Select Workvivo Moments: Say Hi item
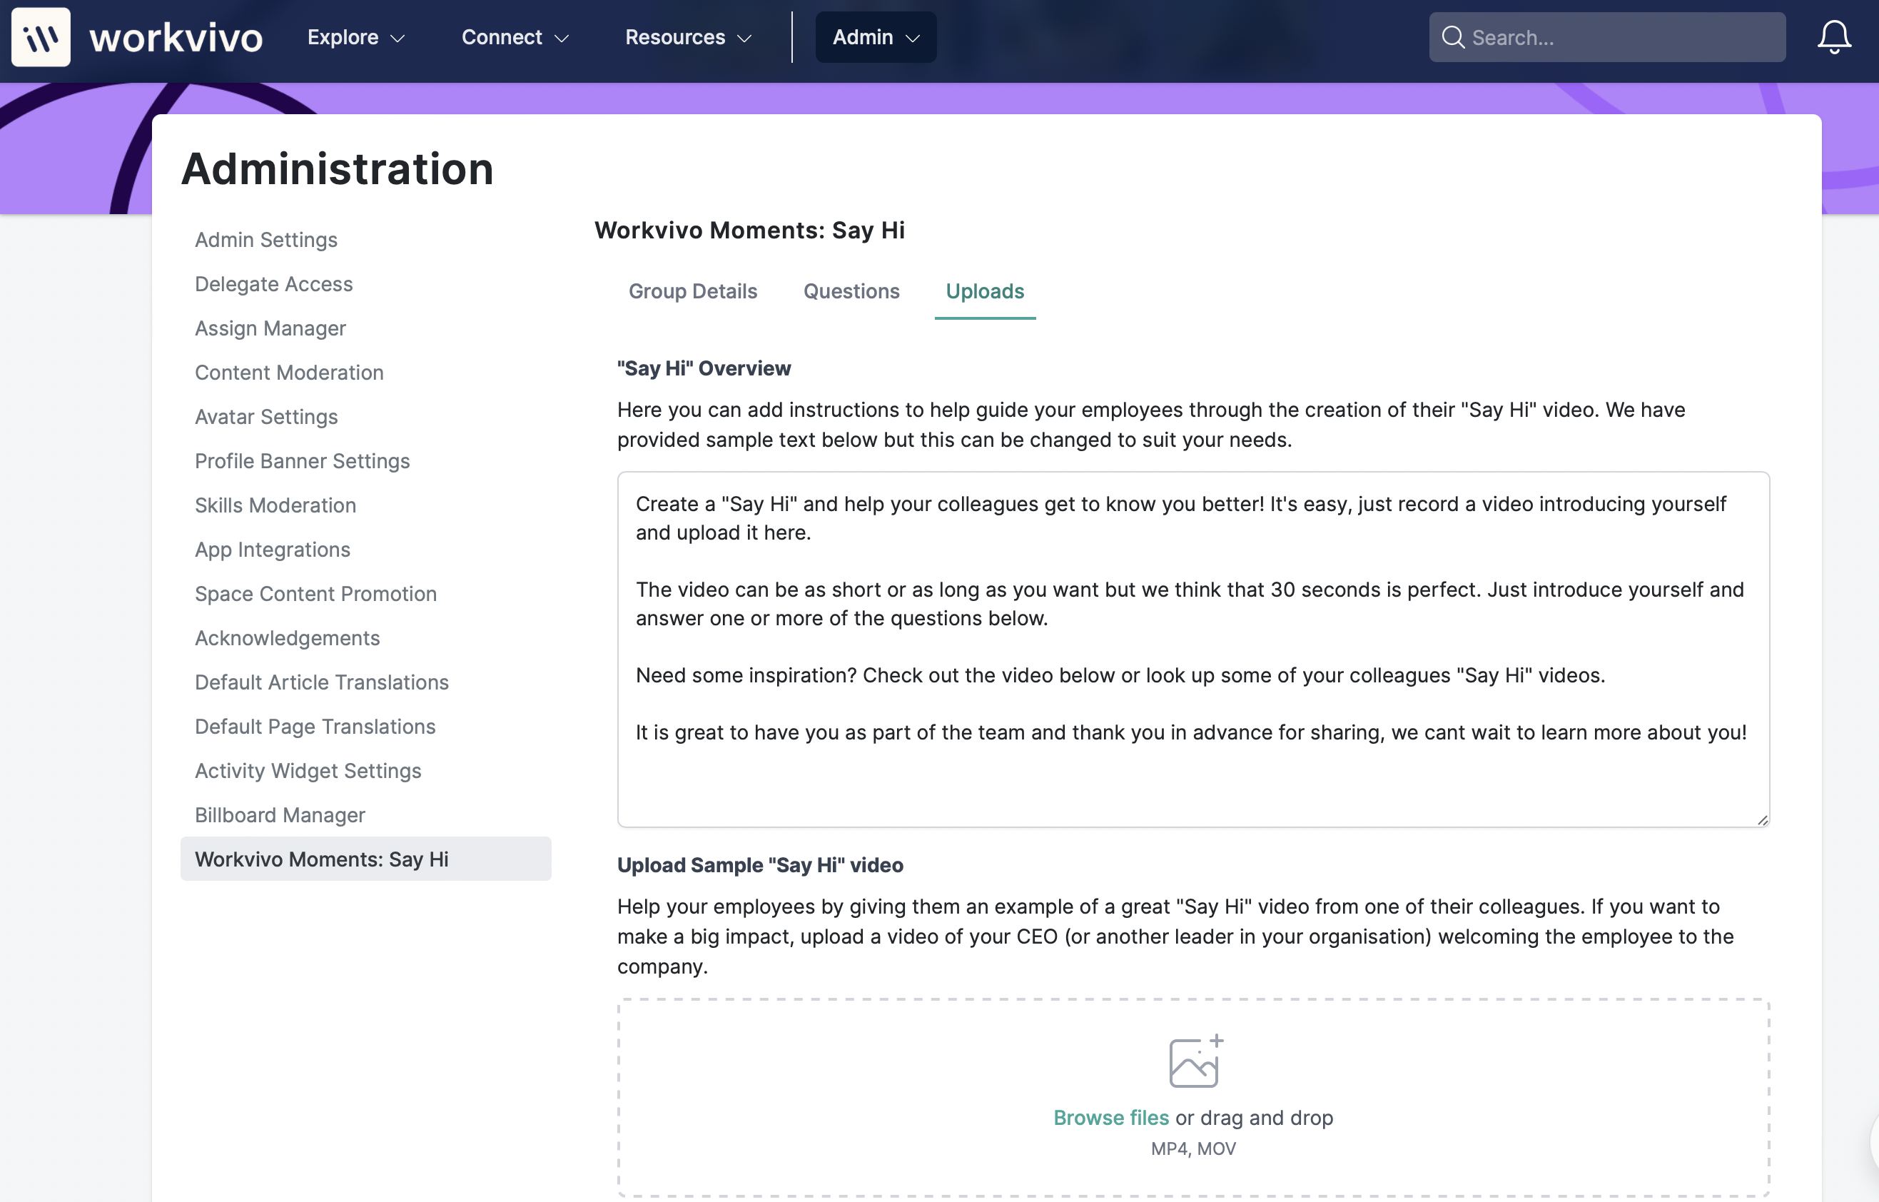The width and height of the screenshot is (1879, 1202). 366,859
